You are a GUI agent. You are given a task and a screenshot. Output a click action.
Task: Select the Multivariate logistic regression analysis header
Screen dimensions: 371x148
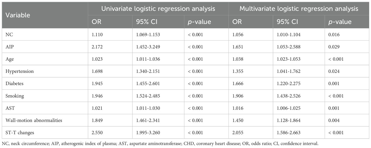(299, 9)
